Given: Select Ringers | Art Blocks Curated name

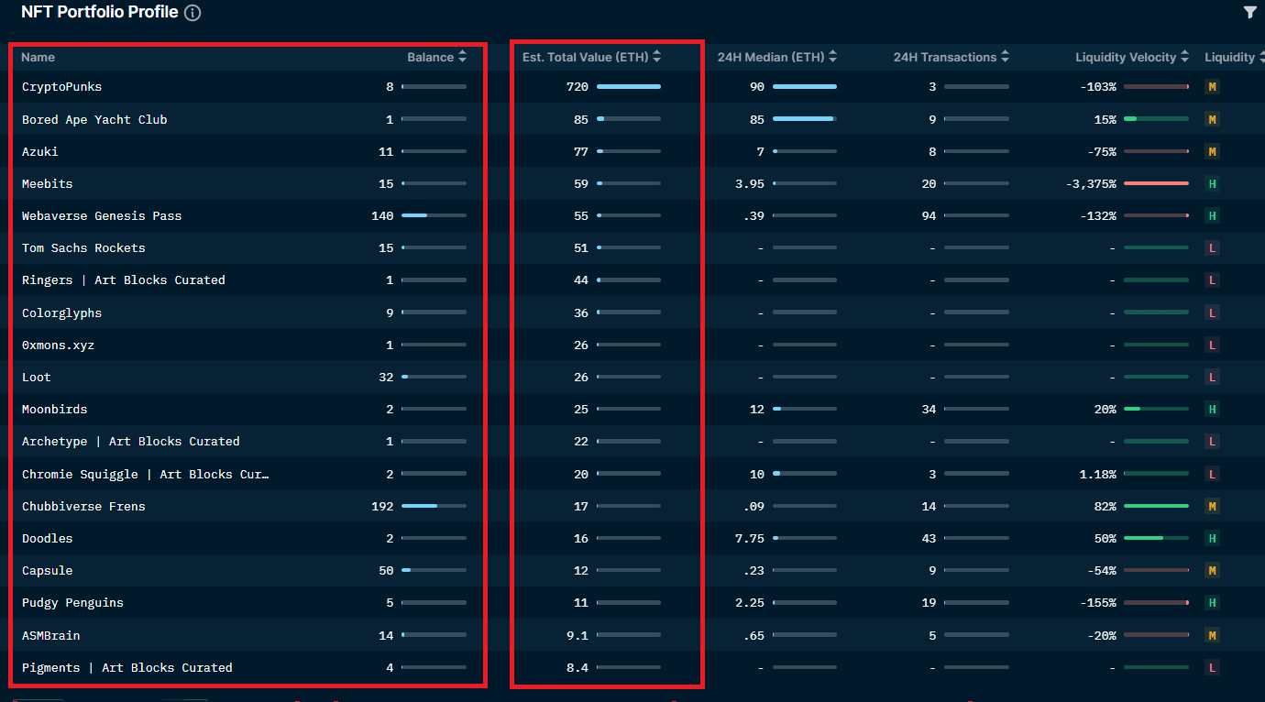Looking at the screenshot, I should [x=124, y=280].
